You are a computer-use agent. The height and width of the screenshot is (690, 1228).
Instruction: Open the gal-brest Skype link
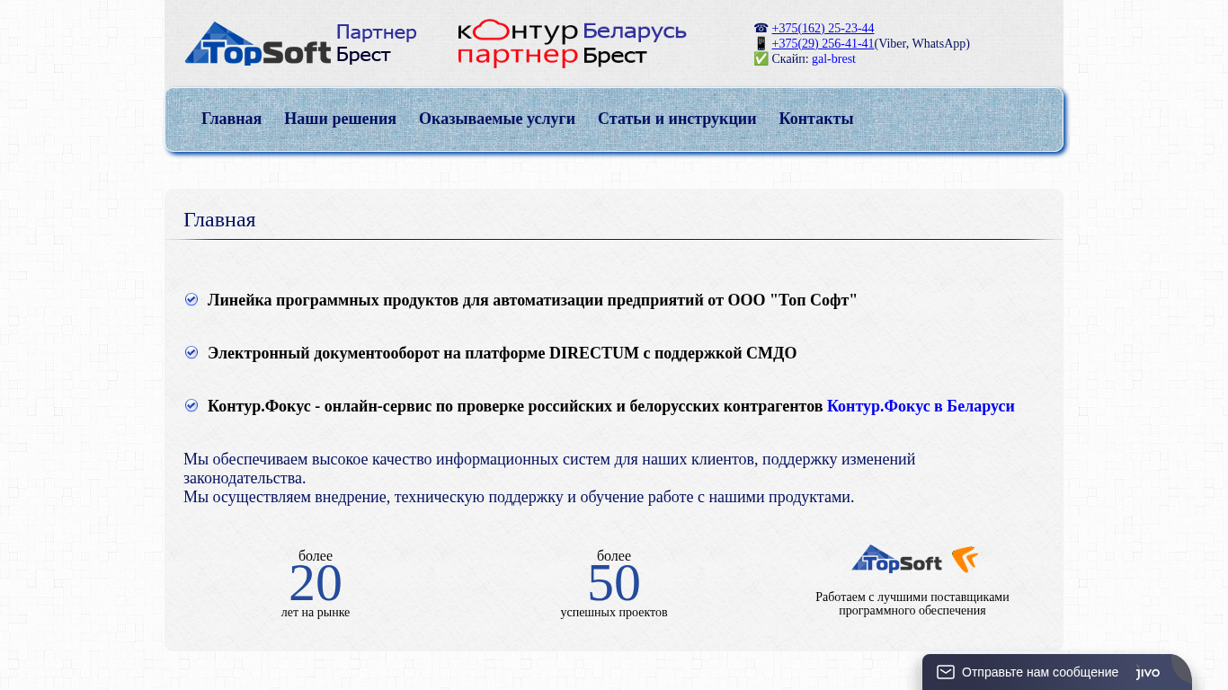pyautogui.click(x=833, y=58)
